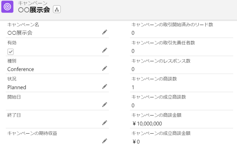
Task: Open the campaign hierarchy view icon
Action: pyautogui.click(x=57, y=9)
